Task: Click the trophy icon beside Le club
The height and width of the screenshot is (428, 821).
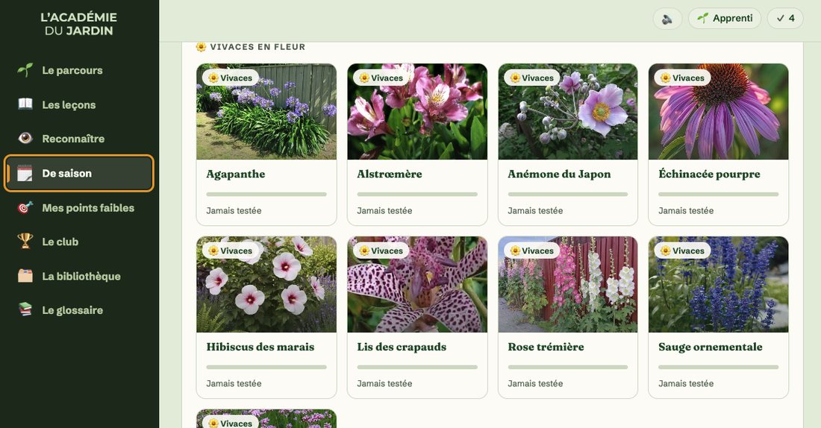Action: (25, 242)
